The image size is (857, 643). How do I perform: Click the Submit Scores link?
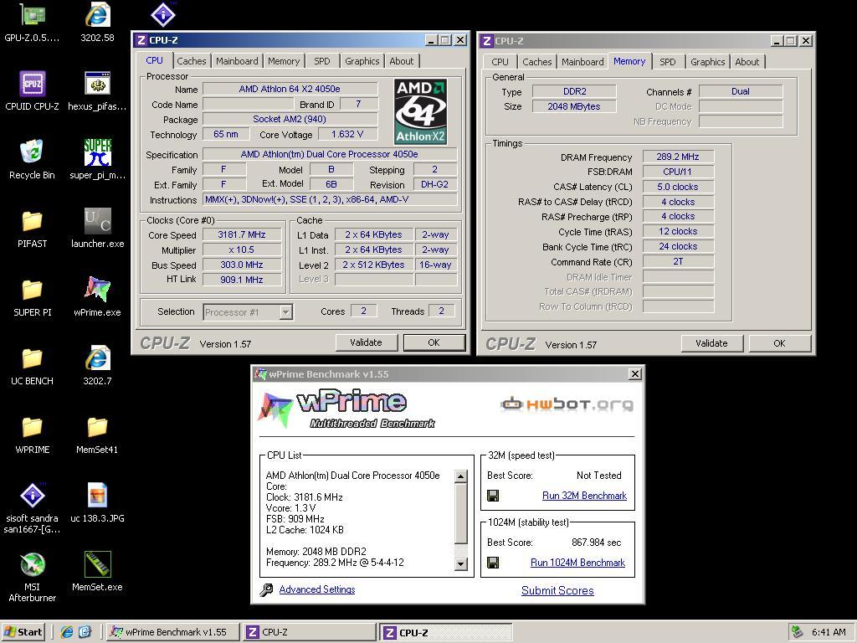pos(557,590)
